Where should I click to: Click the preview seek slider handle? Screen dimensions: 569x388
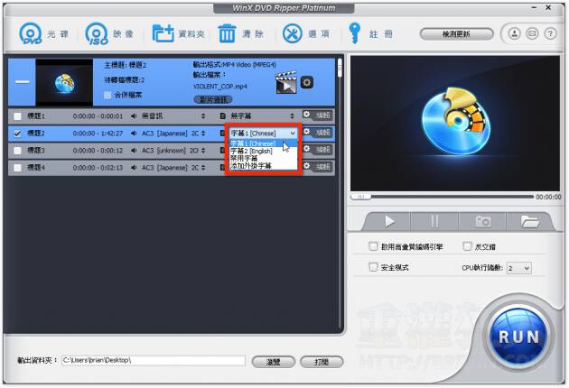[x=361, y=197]
